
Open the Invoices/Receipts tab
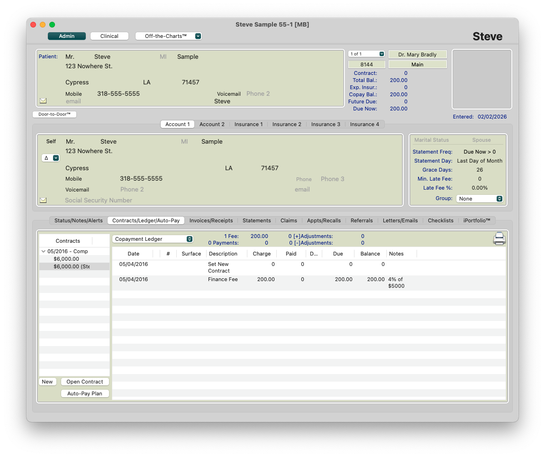(211, 220)
